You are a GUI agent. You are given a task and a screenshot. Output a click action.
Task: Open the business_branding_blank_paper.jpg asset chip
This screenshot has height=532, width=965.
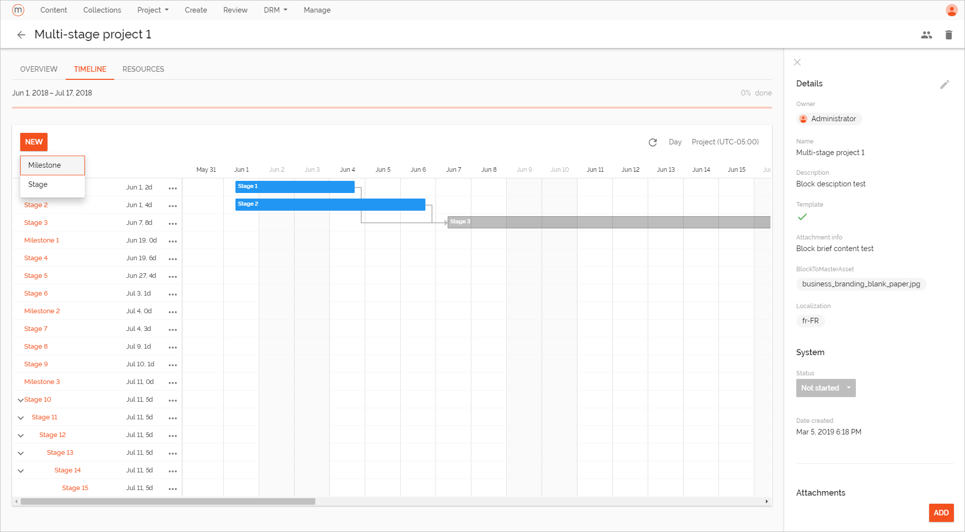pos(861,284)
